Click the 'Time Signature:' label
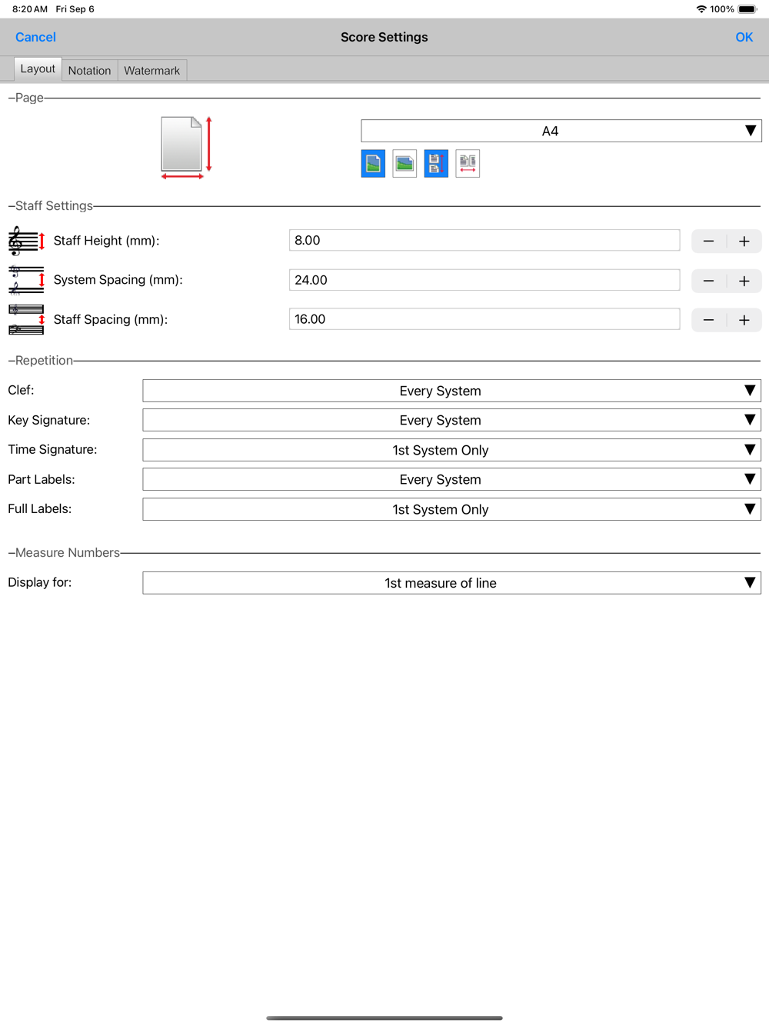 (52, 449)
